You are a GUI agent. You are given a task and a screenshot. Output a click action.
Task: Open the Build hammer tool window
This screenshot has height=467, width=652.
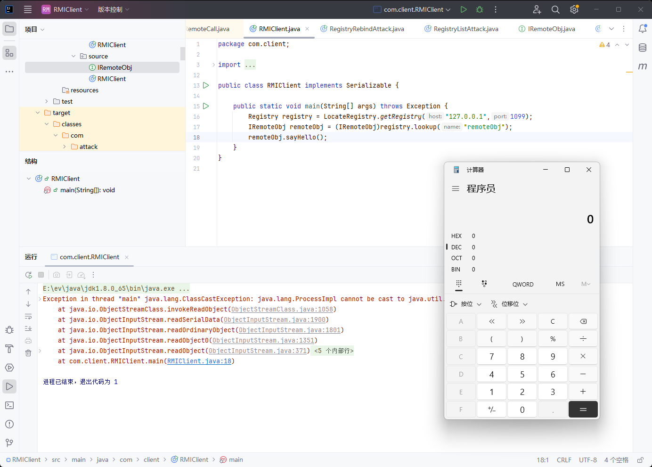[x=9, y=349]
